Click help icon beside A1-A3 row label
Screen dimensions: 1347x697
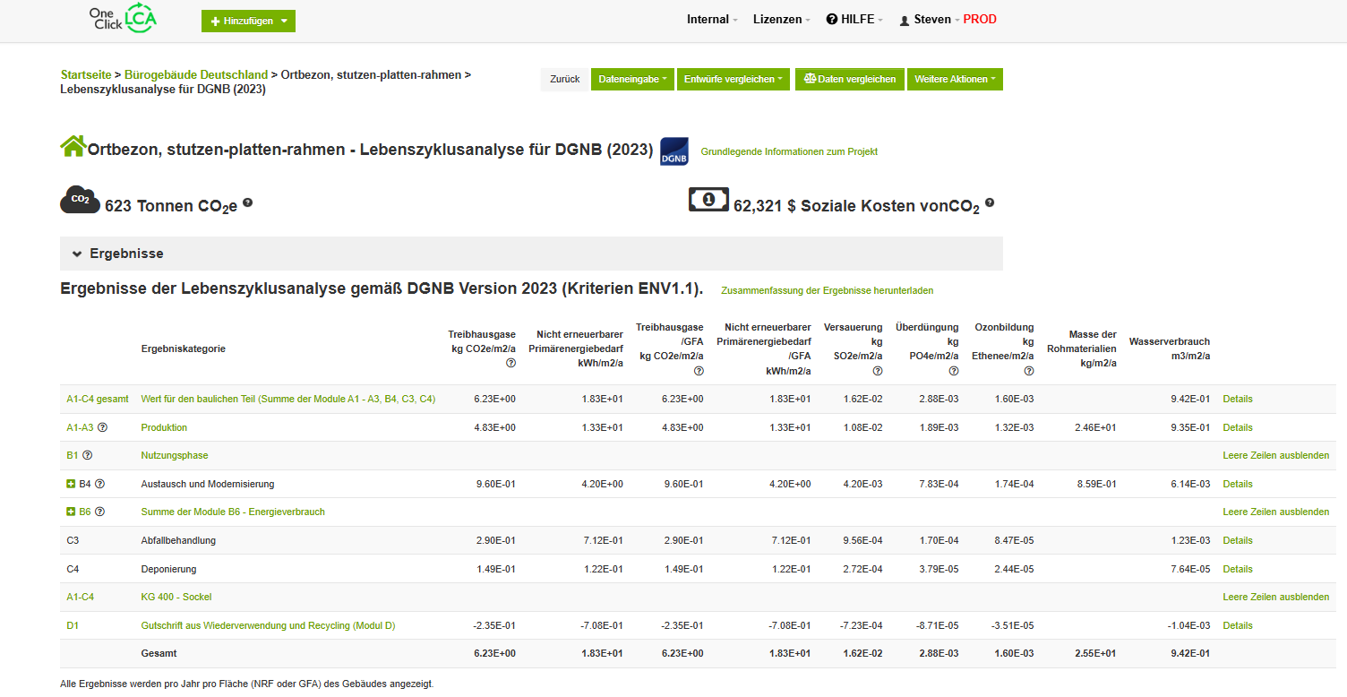103,427
